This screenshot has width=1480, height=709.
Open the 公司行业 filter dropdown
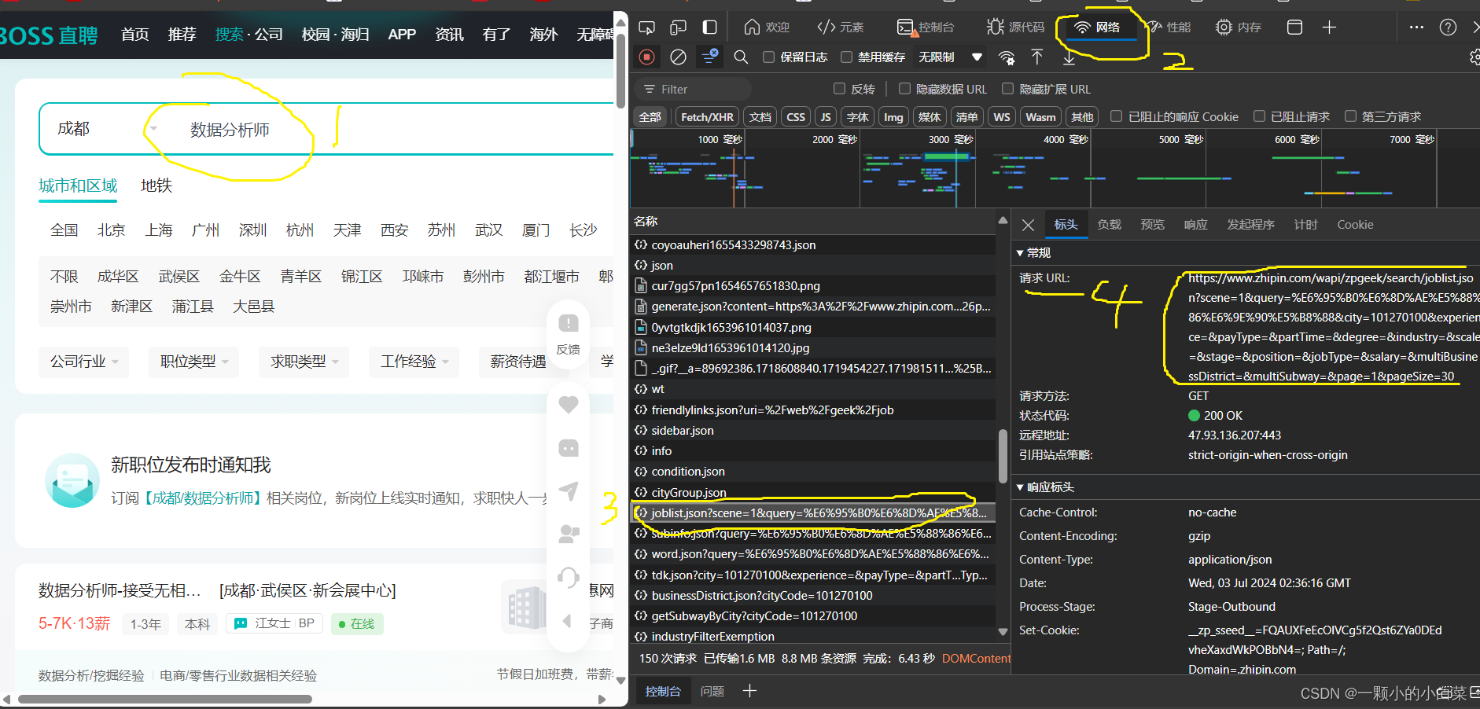pos(84,362)
